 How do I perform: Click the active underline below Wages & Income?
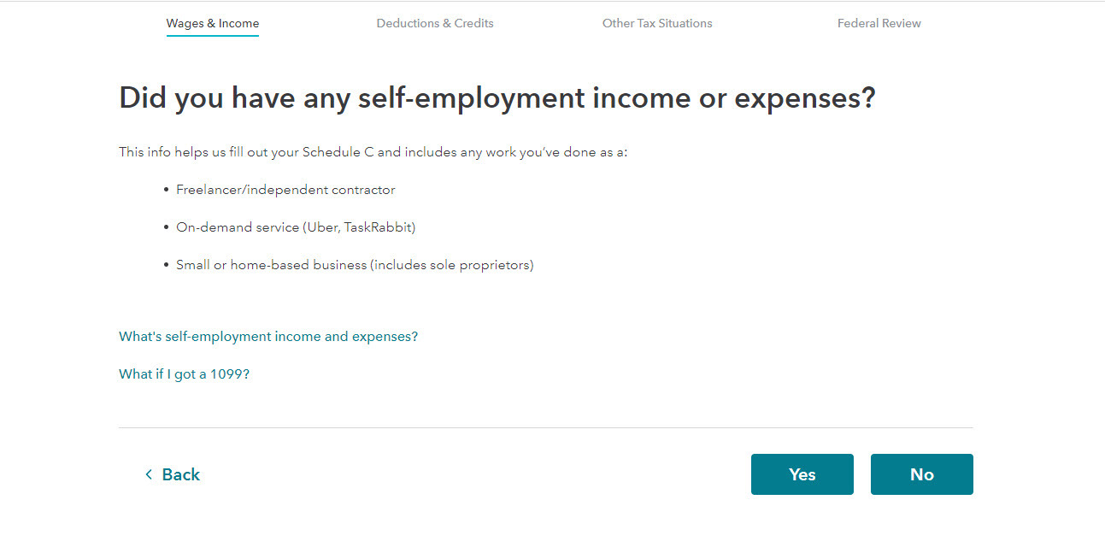213,37
